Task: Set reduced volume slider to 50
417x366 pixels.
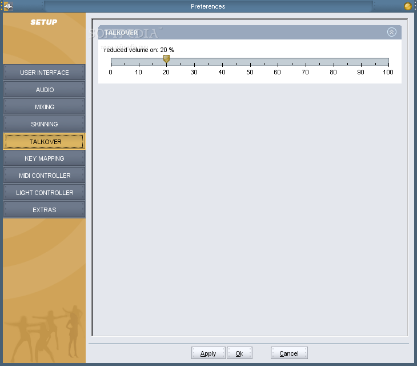Action: (250, 62)
